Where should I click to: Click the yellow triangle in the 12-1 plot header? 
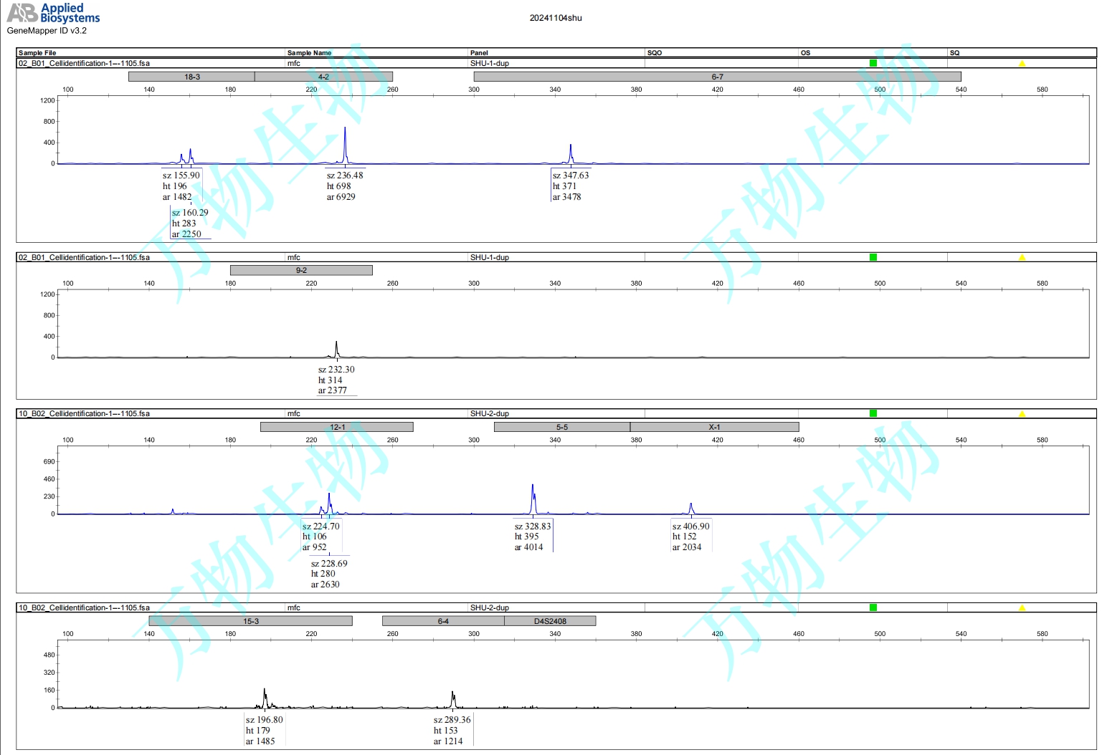coord(1022,414)
